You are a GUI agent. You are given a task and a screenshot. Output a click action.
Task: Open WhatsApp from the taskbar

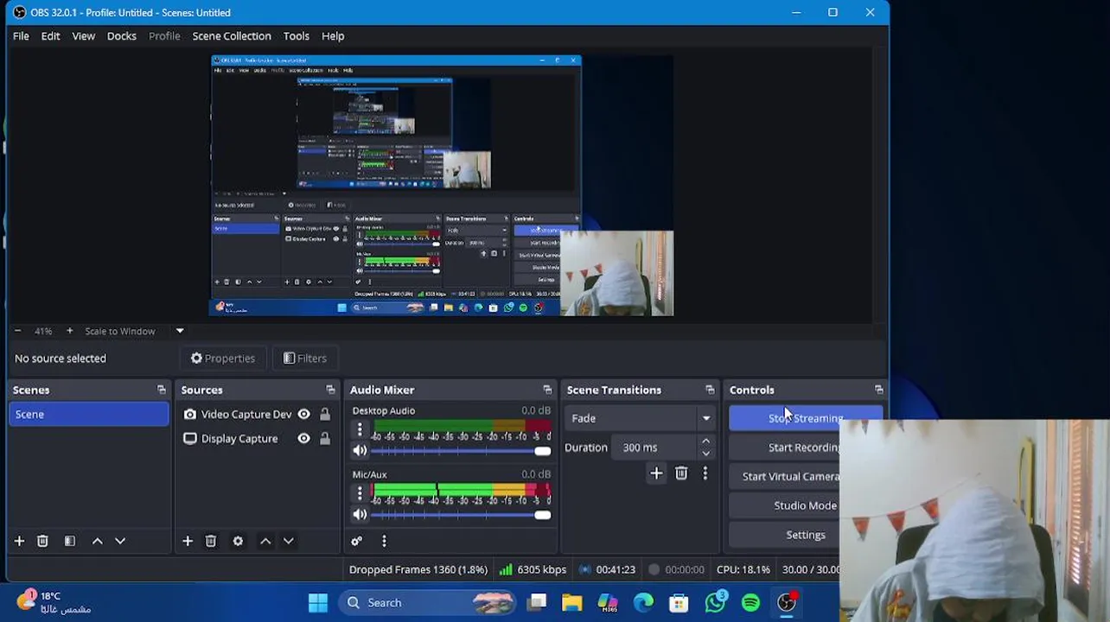pos(716,603)
